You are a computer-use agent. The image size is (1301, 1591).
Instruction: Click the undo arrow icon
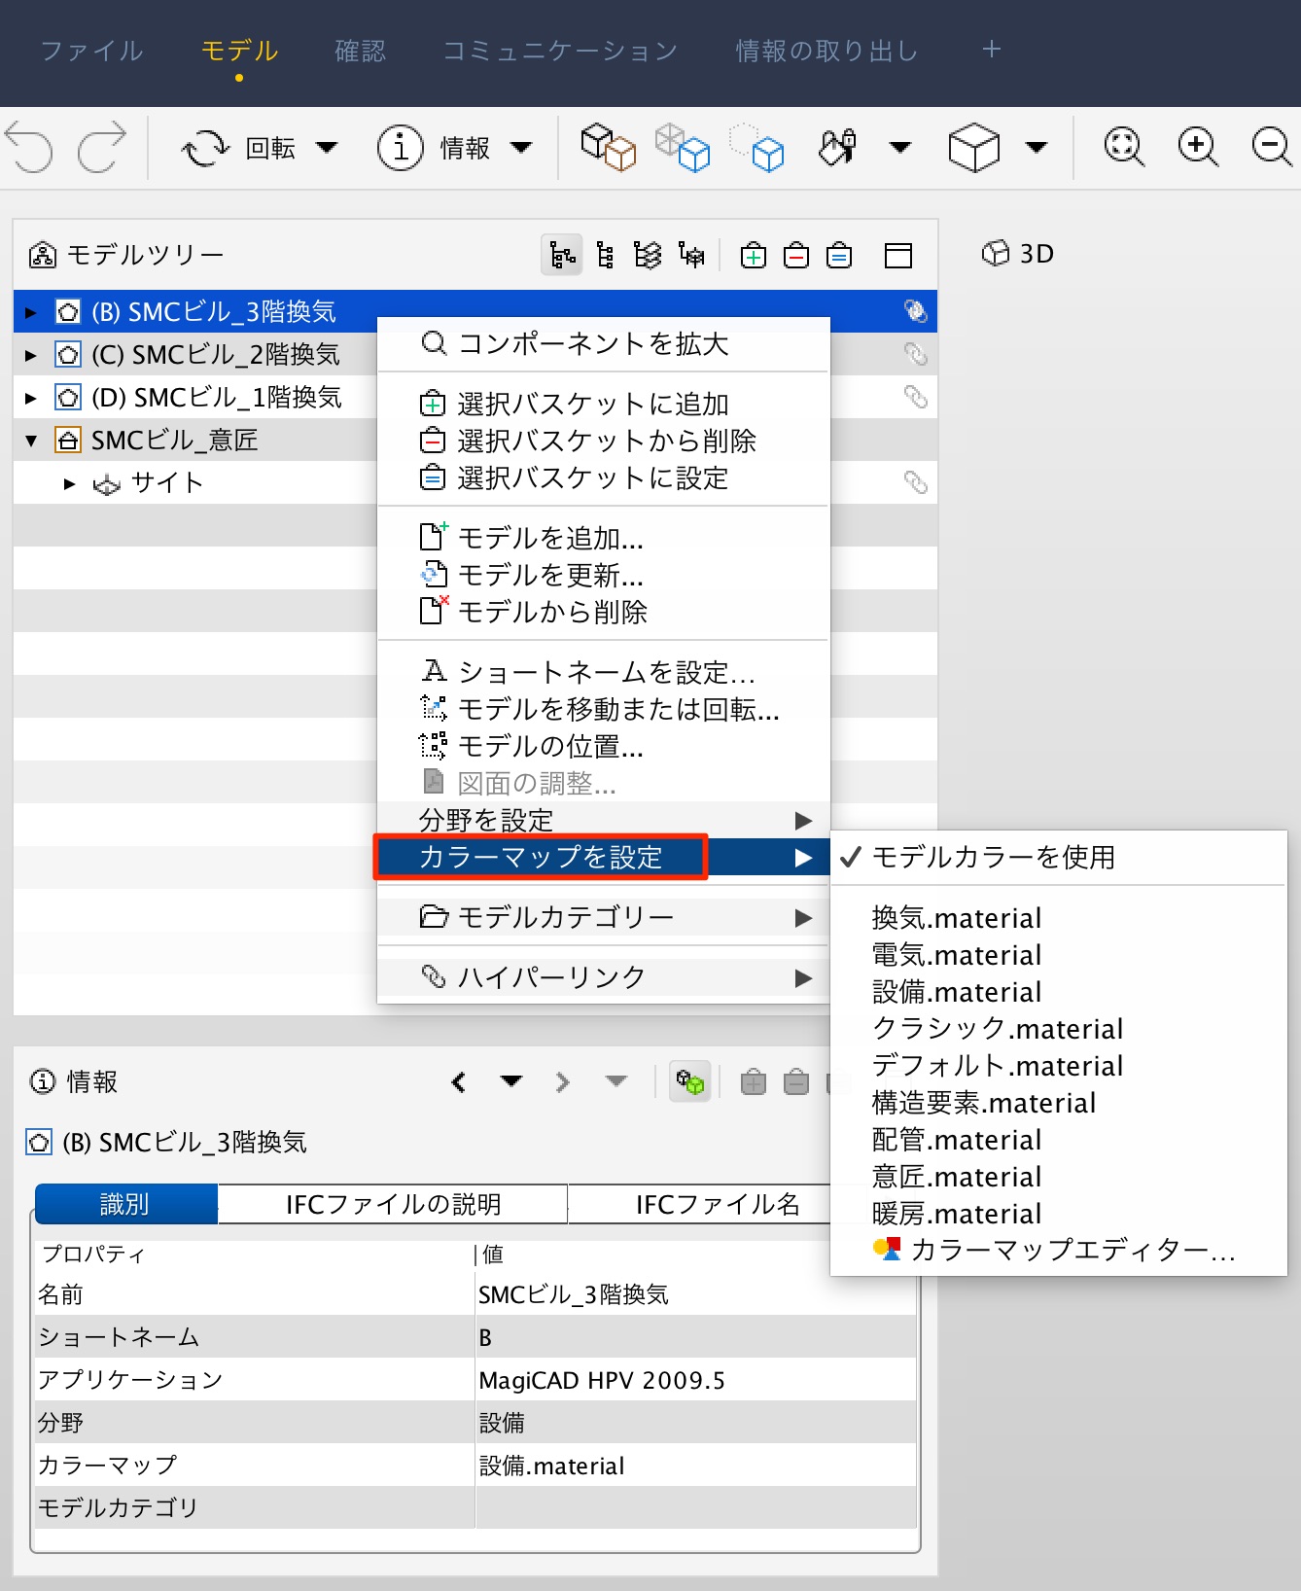point(30,148)
